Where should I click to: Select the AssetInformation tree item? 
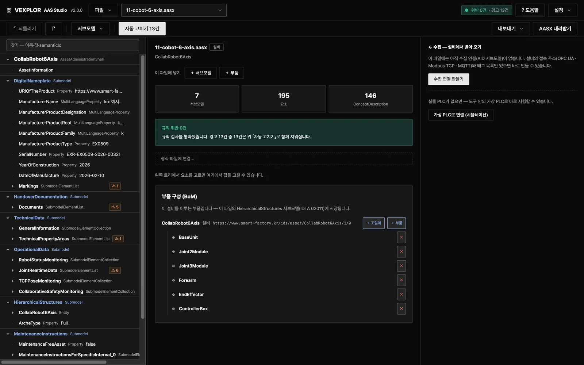point(70,70)
